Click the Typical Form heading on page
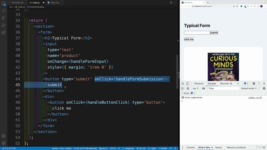The image size is (267, 150). (x=197, y=26)
